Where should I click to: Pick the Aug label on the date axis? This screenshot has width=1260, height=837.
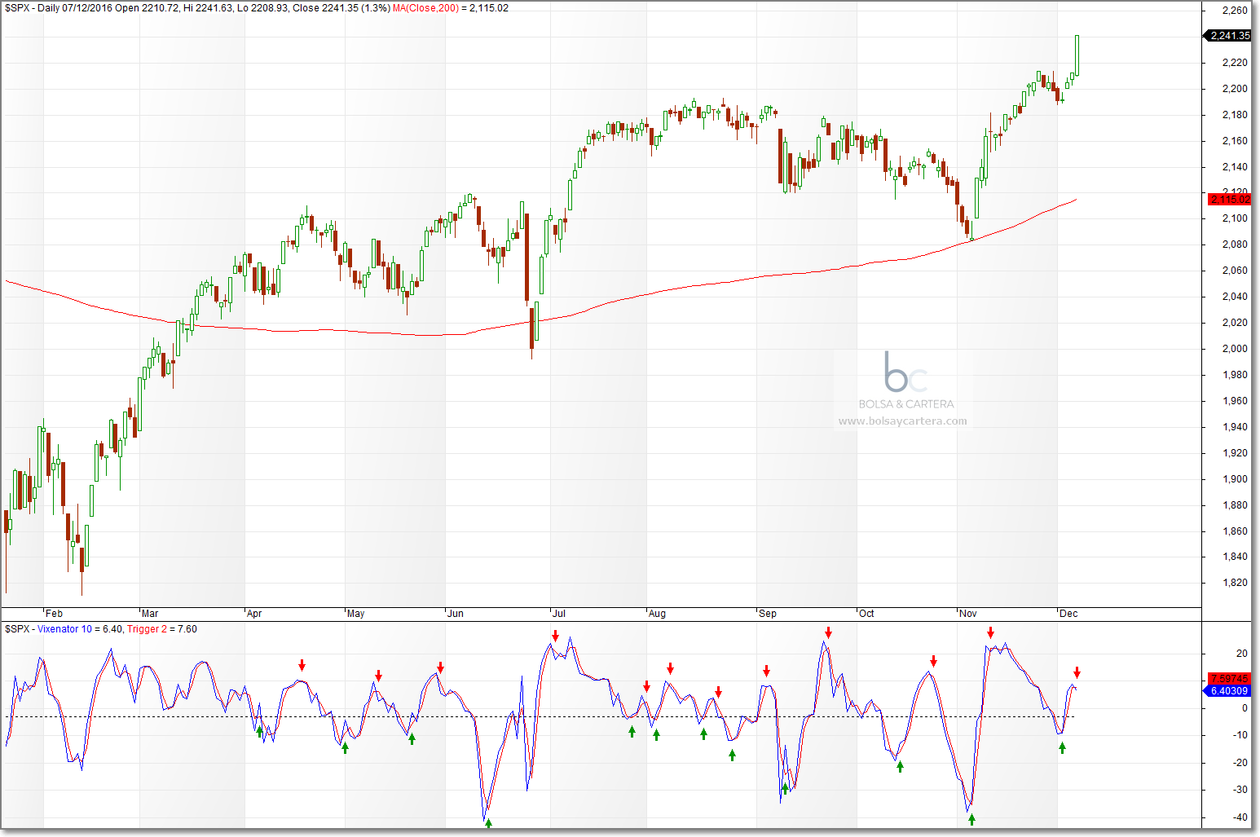click(x=657, y=614)
